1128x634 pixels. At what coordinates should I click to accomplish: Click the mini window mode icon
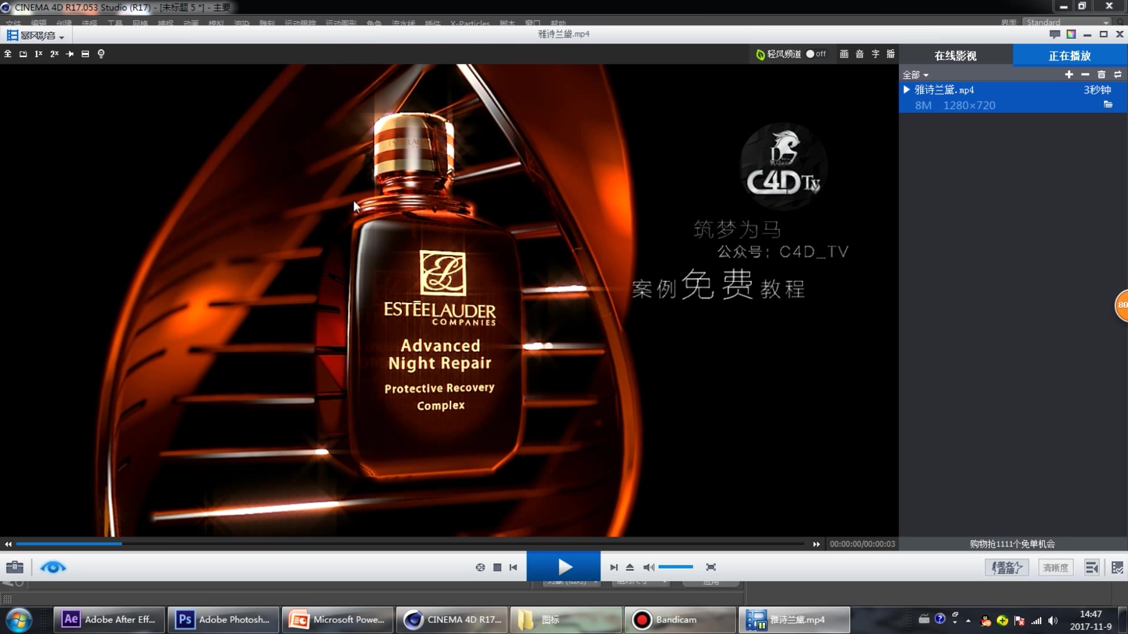(x=23, y=54)
